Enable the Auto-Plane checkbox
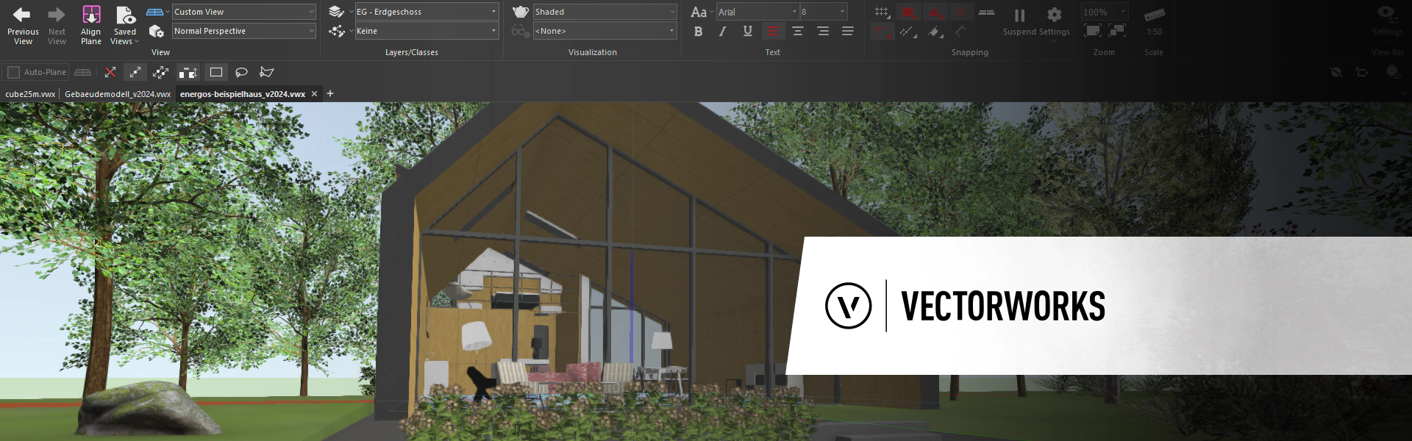Image resolution: width=1412 pixels, height=441 pixels. click(x=13, y=72)
